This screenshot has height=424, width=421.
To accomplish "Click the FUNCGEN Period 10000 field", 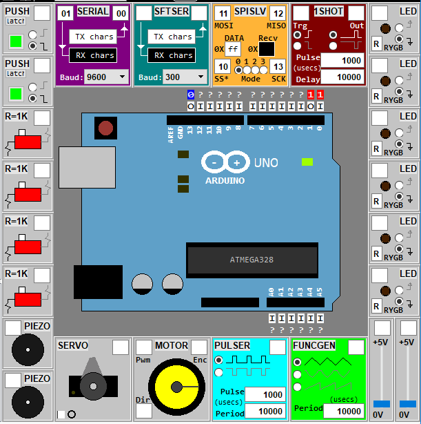I will pyautogui.click(x=344, y=411).
